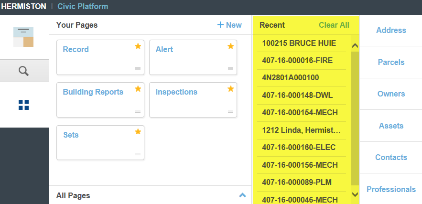The height and width of the screenshot is (204, 422).
Task: Click the search magnifier icon in sidebar
Action: coord(24,71)
